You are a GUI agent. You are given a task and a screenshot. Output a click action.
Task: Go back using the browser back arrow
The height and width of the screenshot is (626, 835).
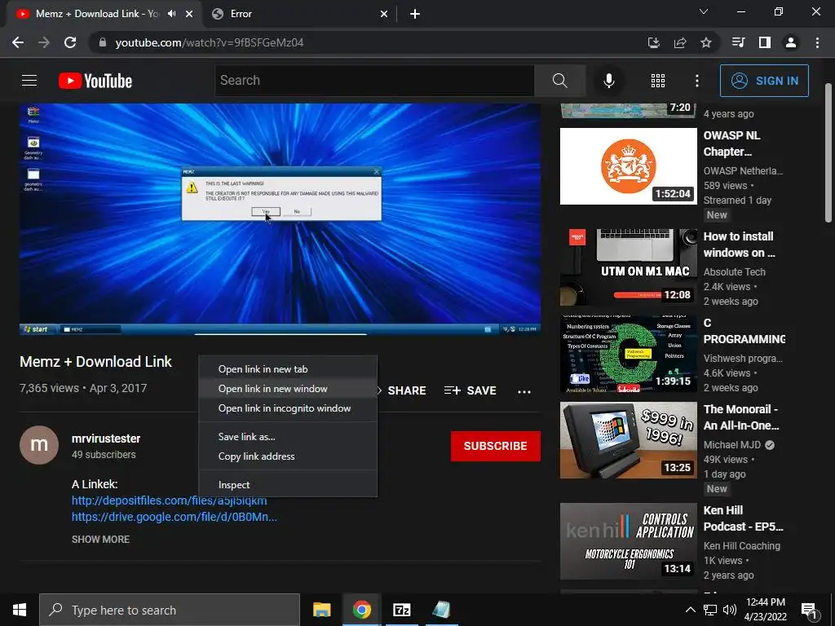pyautogui.click(x=18, y=42)
